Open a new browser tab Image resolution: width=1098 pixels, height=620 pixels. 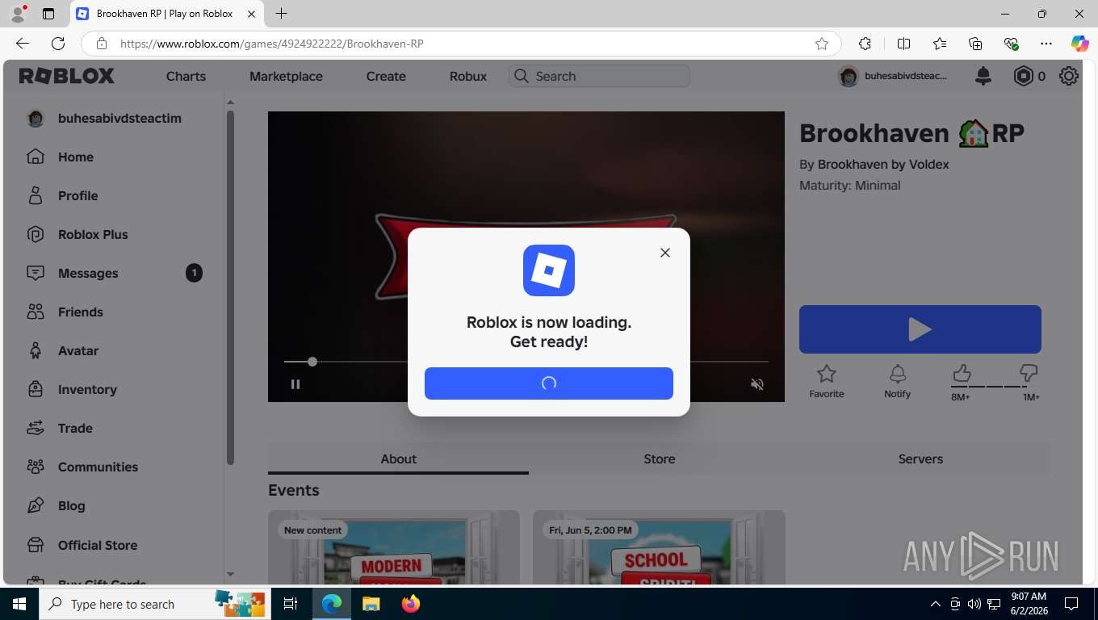click(x=281, y=14)
